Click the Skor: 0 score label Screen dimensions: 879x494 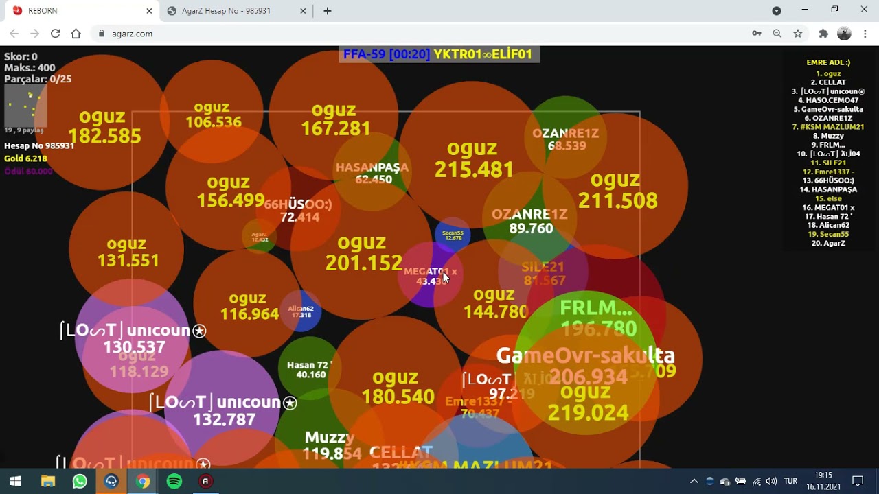(21, 57)
